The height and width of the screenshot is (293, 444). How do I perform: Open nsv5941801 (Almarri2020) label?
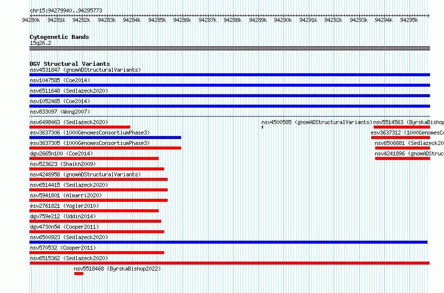tap(66, 195)
